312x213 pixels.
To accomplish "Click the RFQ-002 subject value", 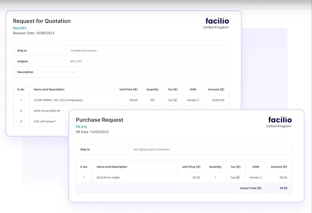I will [x=76, y=61].
